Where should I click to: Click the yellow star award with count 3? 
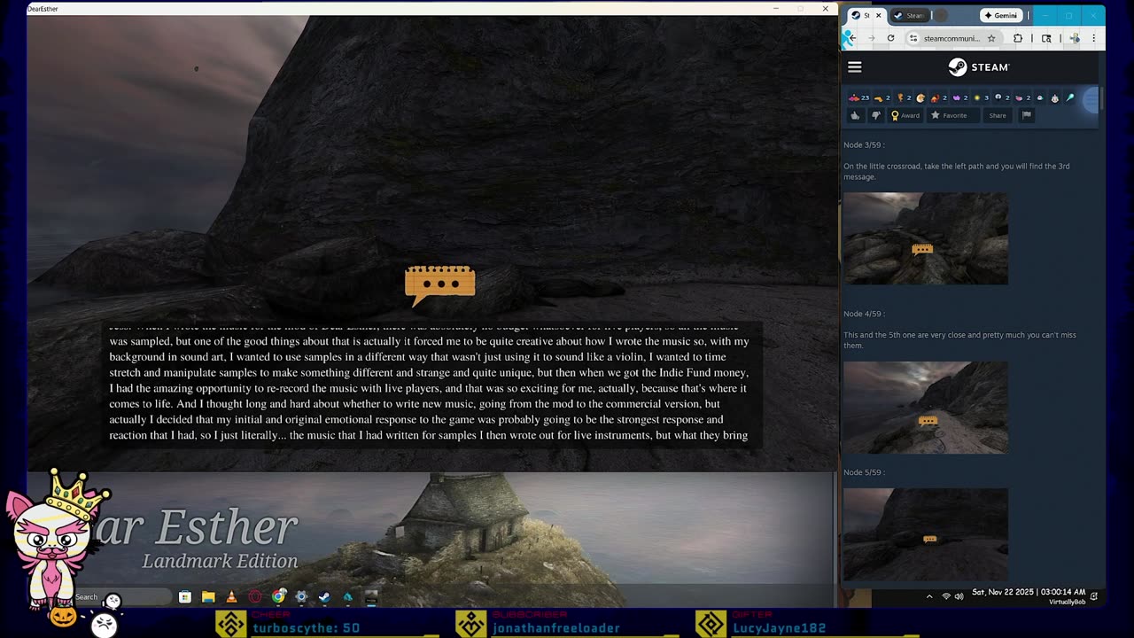(980, 97)
